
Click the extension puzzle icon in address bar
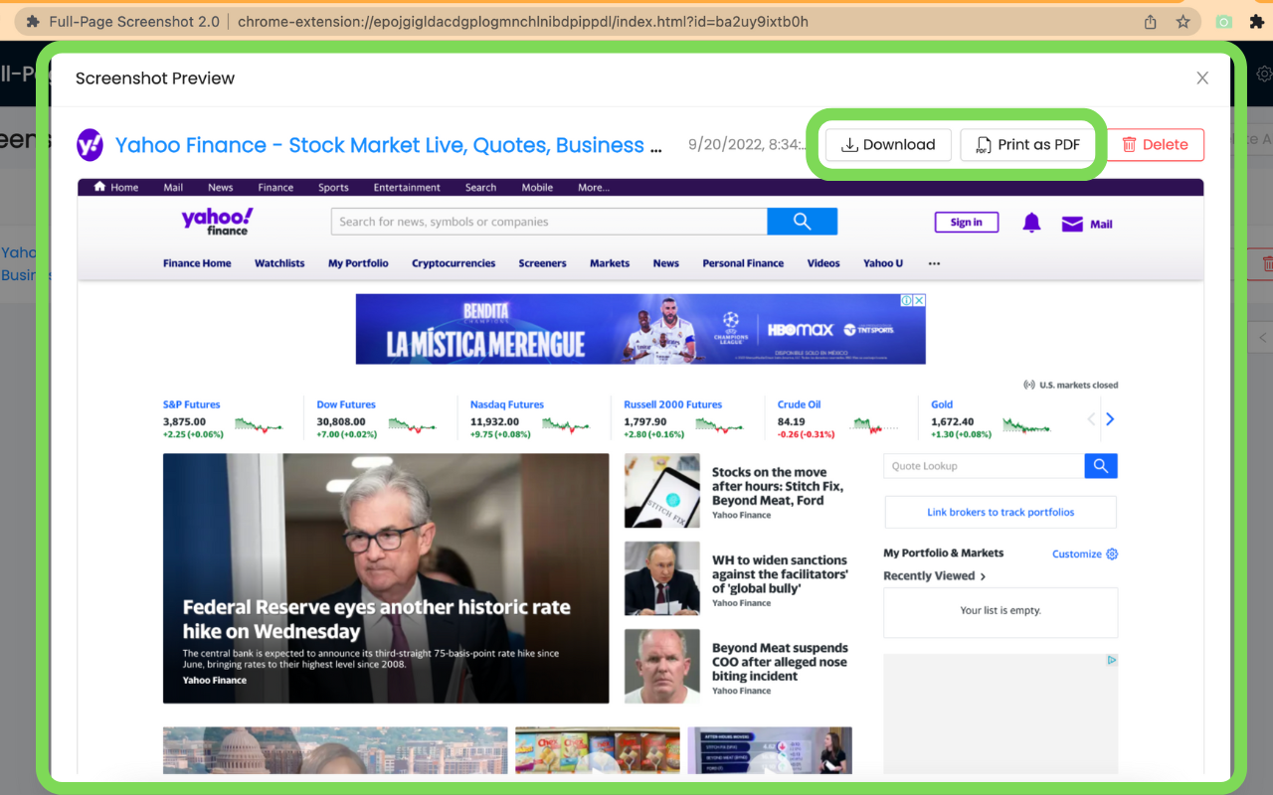point(33,21)
